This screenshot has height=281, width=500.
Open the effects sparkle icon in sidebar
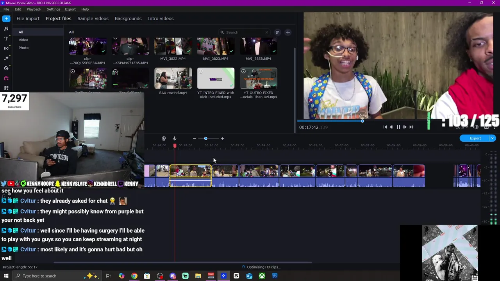point(6,58)
